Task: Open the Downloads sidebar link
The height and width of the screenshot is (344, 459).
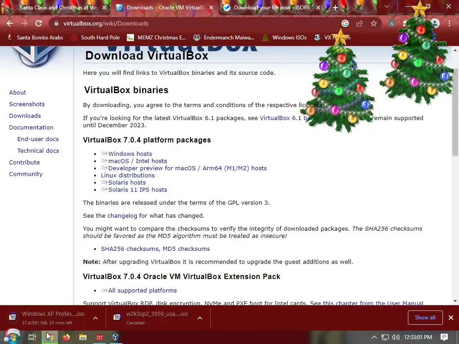Action: click(25, 116)
